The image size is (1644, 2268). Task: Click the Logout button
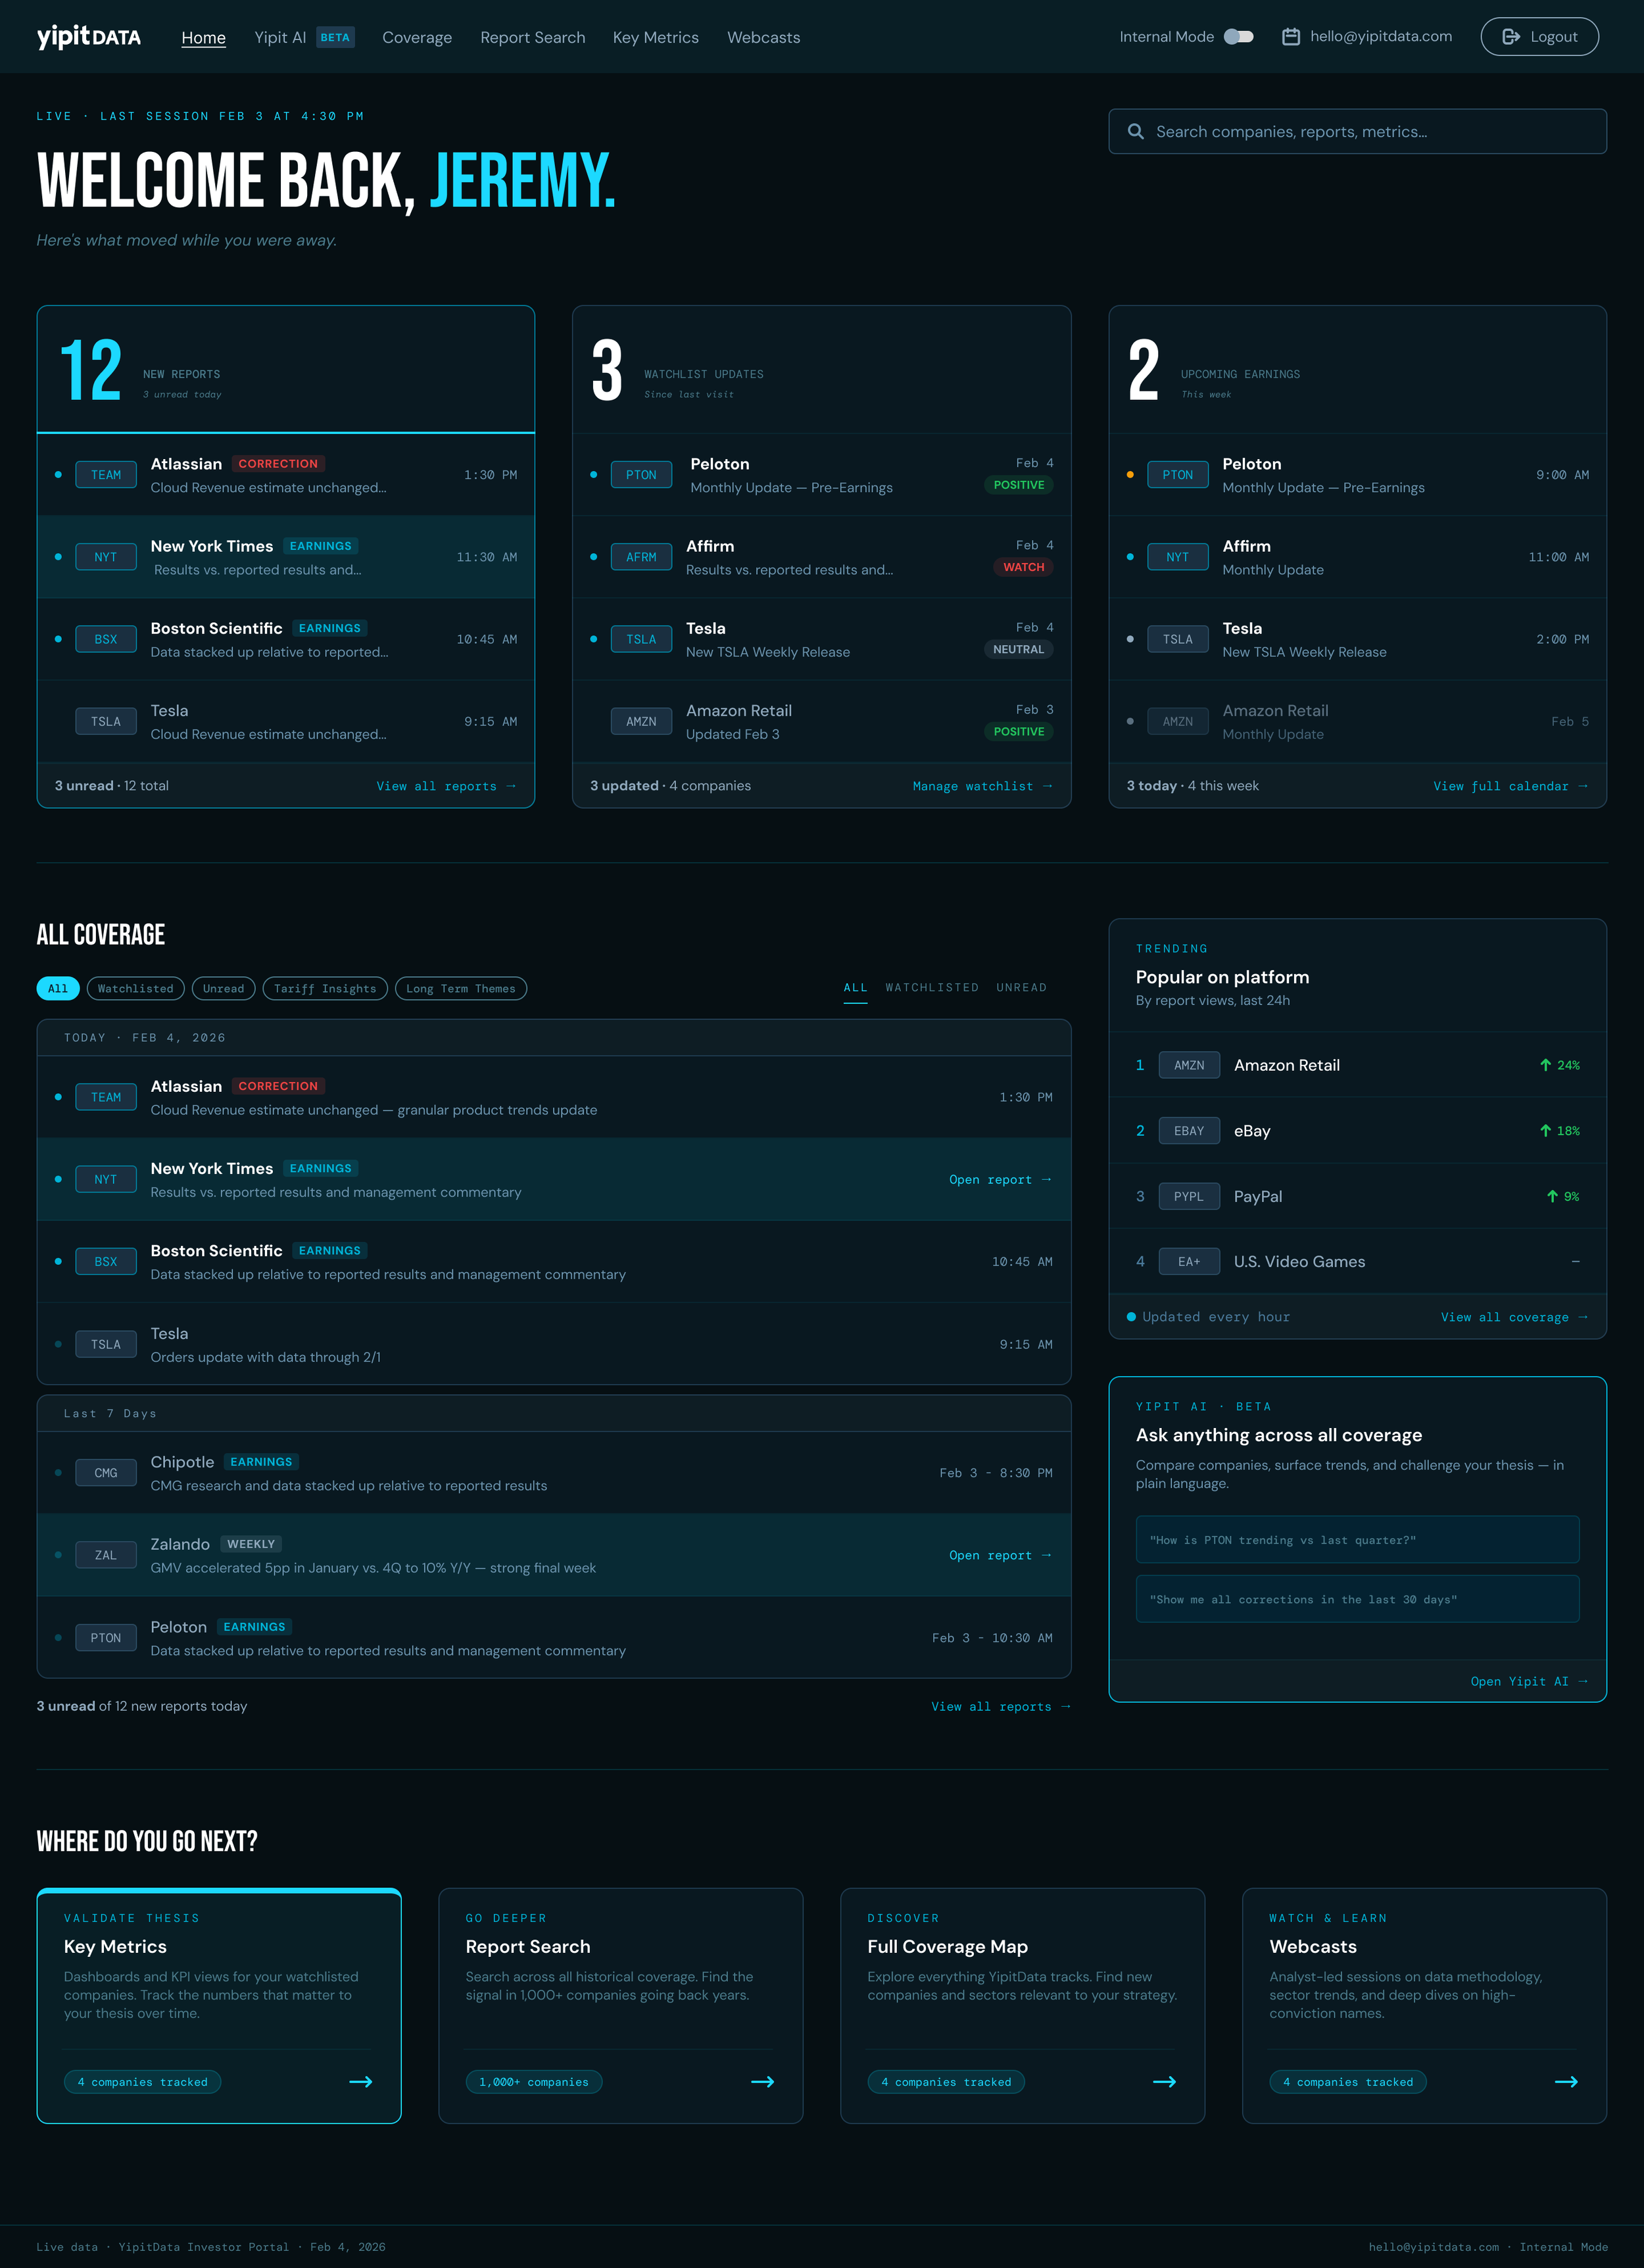coord(1539,37)
